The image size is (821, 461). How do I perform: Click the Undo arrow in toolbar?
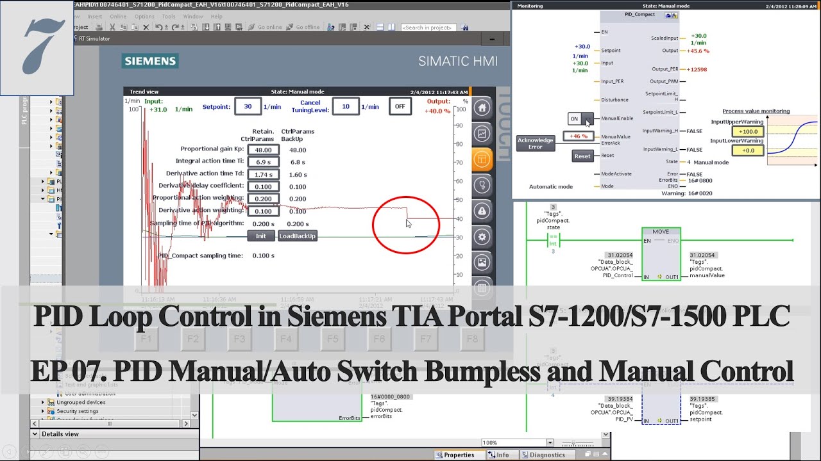click(x=158, y=27)
